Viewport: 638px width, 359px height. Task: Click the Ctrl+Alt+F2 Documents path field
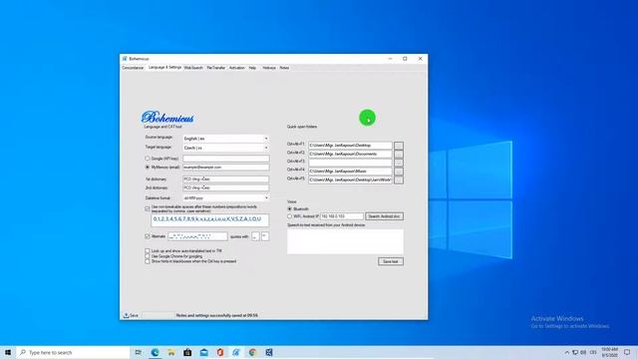pos(350,154)
